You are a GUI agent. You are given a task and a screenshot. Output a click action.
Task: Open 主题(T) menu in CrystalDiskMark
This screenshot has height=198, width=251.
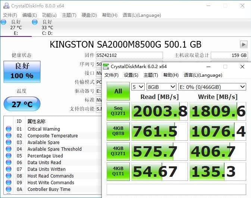(x=151, y=75)
